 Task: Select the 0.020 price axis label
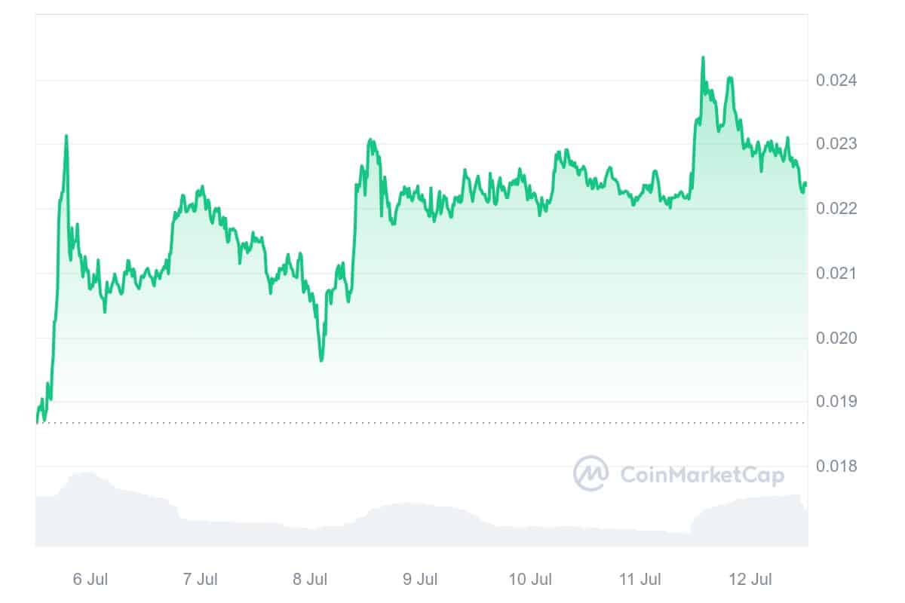click(x=836, y=337)
